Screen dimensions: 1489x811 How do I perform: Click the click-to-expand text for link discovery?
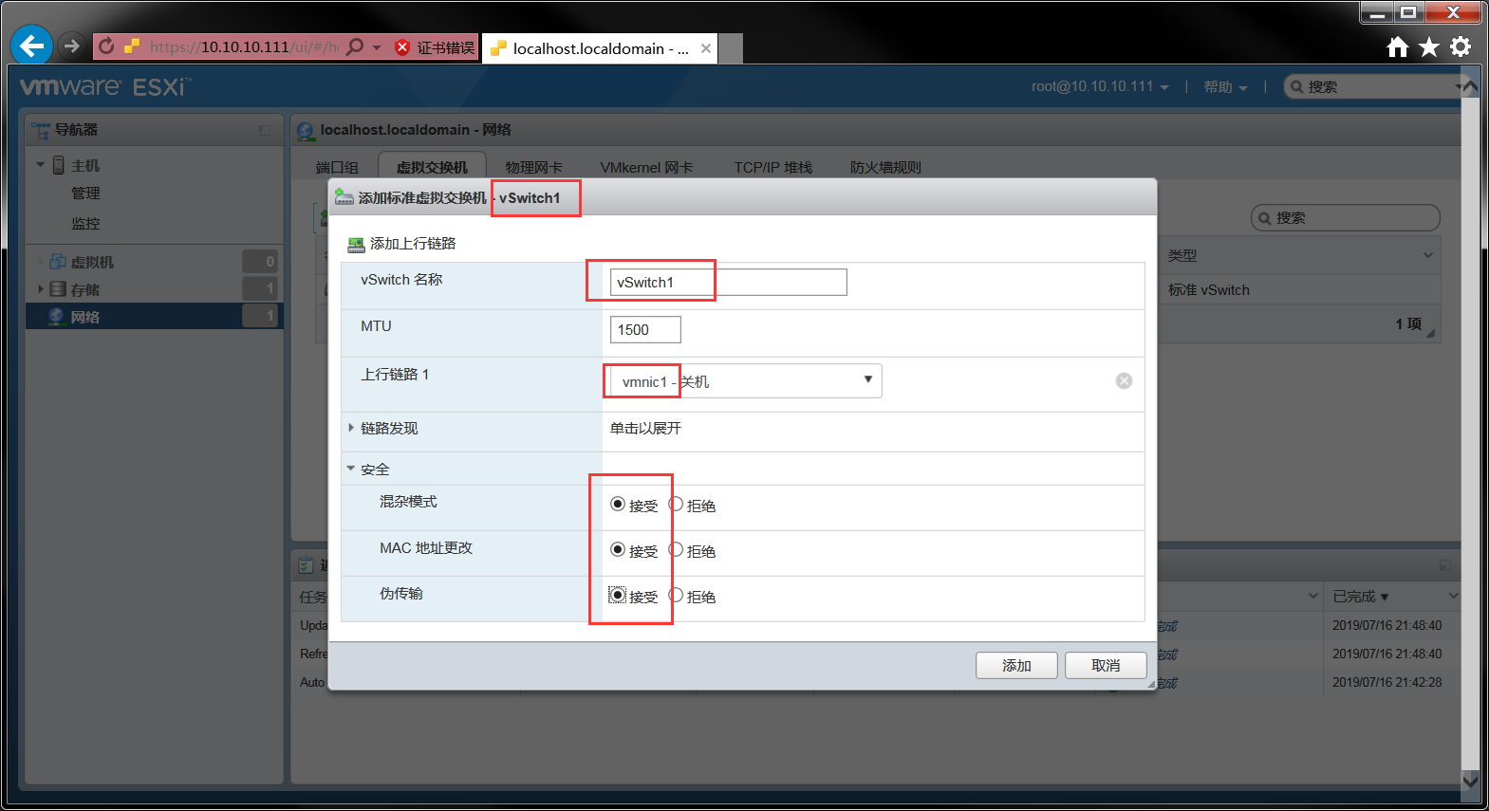pos(645,429)
